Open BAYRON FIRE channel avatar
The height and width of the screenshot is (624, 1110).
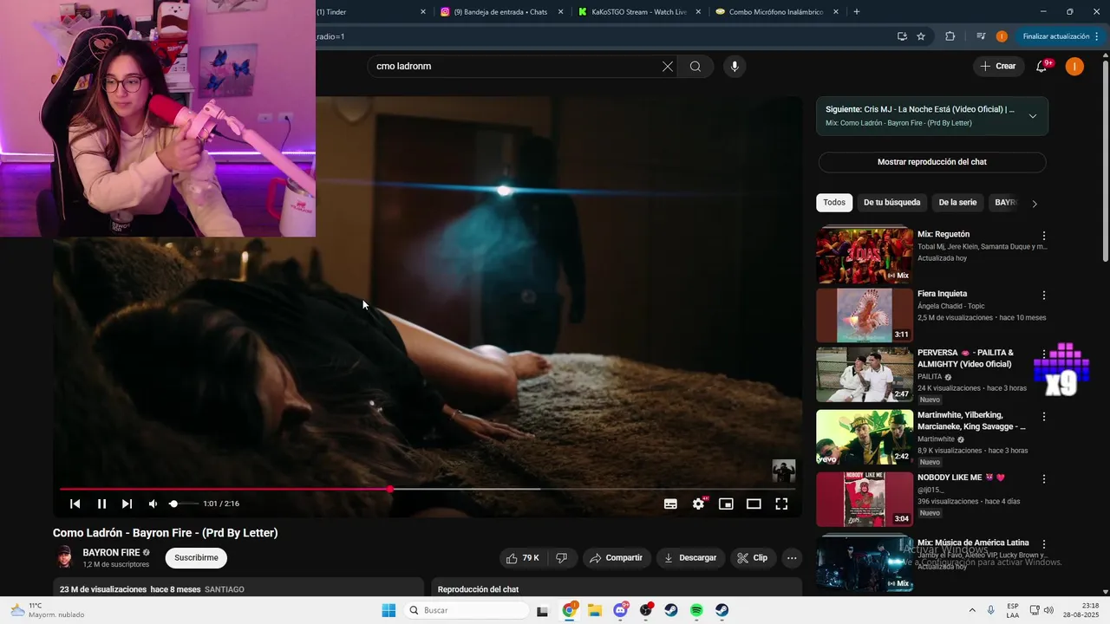(64, 557)
